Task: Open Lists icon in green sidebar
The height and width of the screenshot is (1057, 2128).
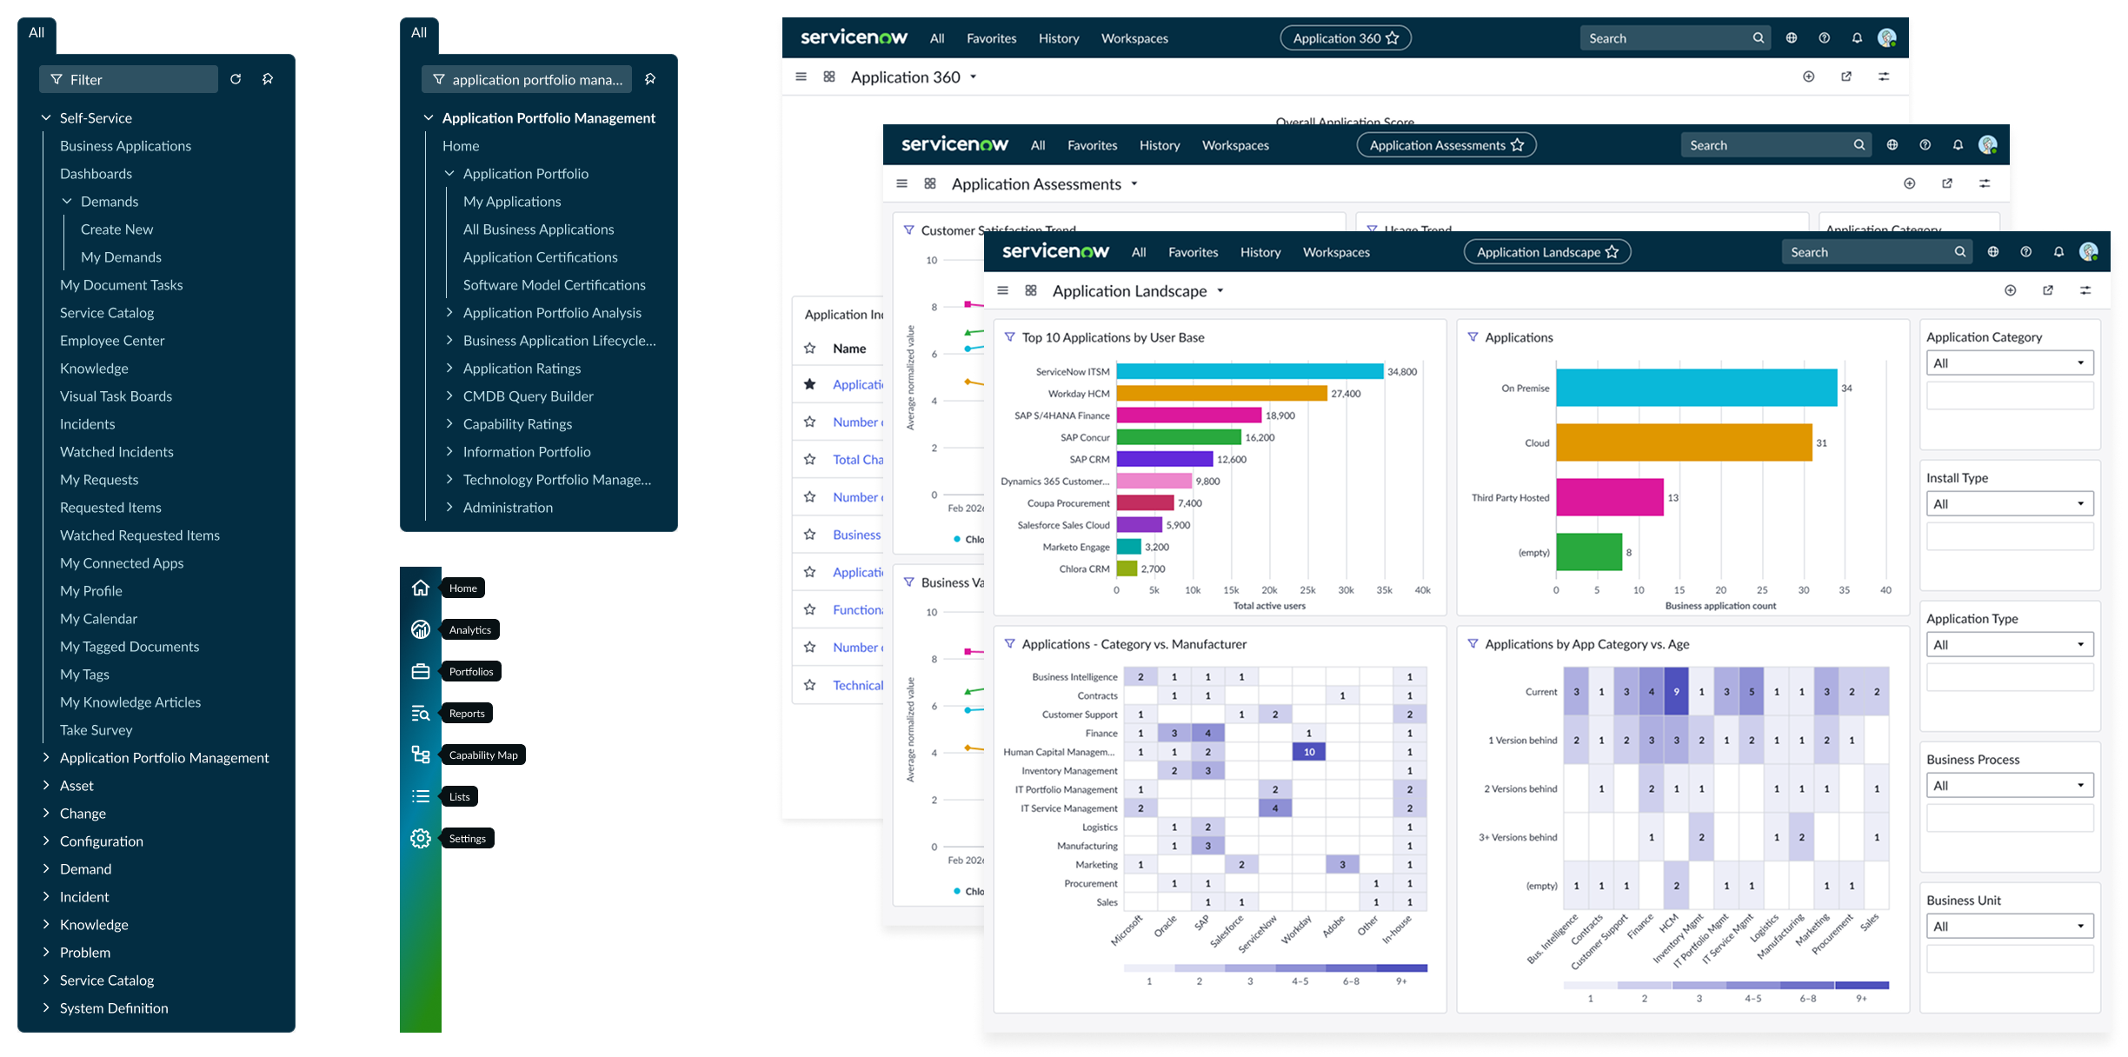Action: (x=421, y=796)
